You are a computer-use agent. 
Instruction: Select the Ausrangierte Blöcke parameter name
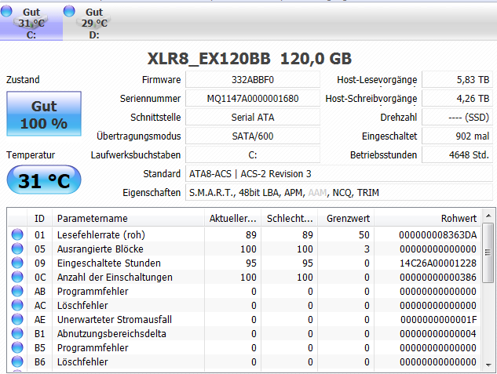pos(100,249)
